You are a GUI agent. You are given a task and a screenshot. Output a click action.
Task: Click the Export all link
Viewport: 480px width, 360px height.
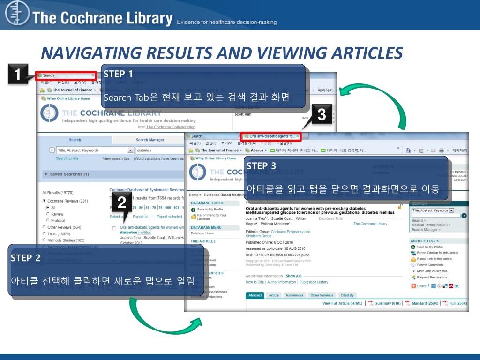tap(141, 217)
